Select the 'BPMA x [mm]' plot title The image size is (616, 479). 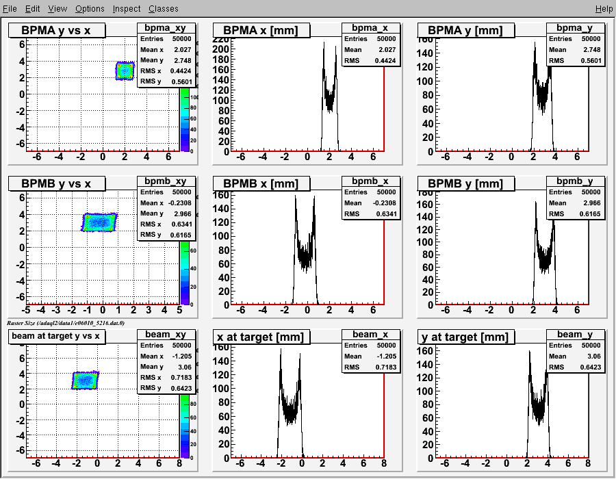click(x=261, y=30)
